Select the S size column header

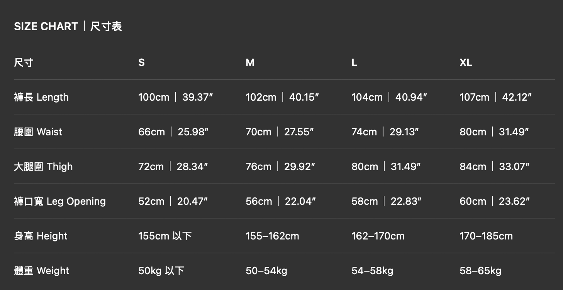click(x=141, y=62)
